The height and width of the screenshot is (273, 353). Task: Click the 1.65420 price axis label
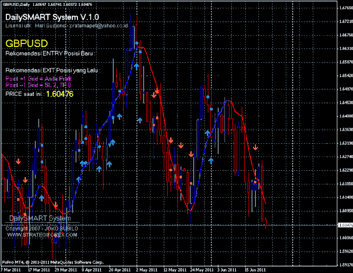pyautogui.click(x=346, y=75)
